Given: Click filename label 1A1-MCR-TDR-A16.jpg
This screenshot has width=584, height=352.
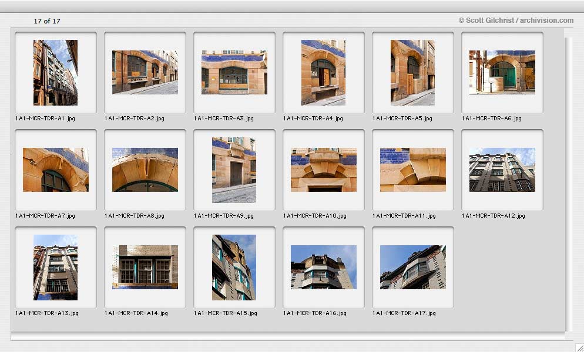Looking at the screenshot, I should (x=315, y=313).
